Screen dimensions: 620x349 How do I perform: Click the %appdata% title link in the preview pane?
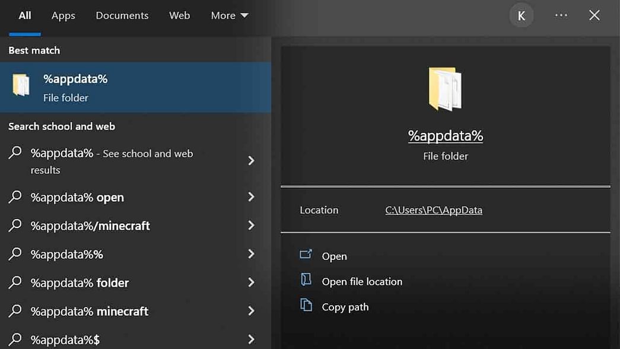[x=446, y=136]
